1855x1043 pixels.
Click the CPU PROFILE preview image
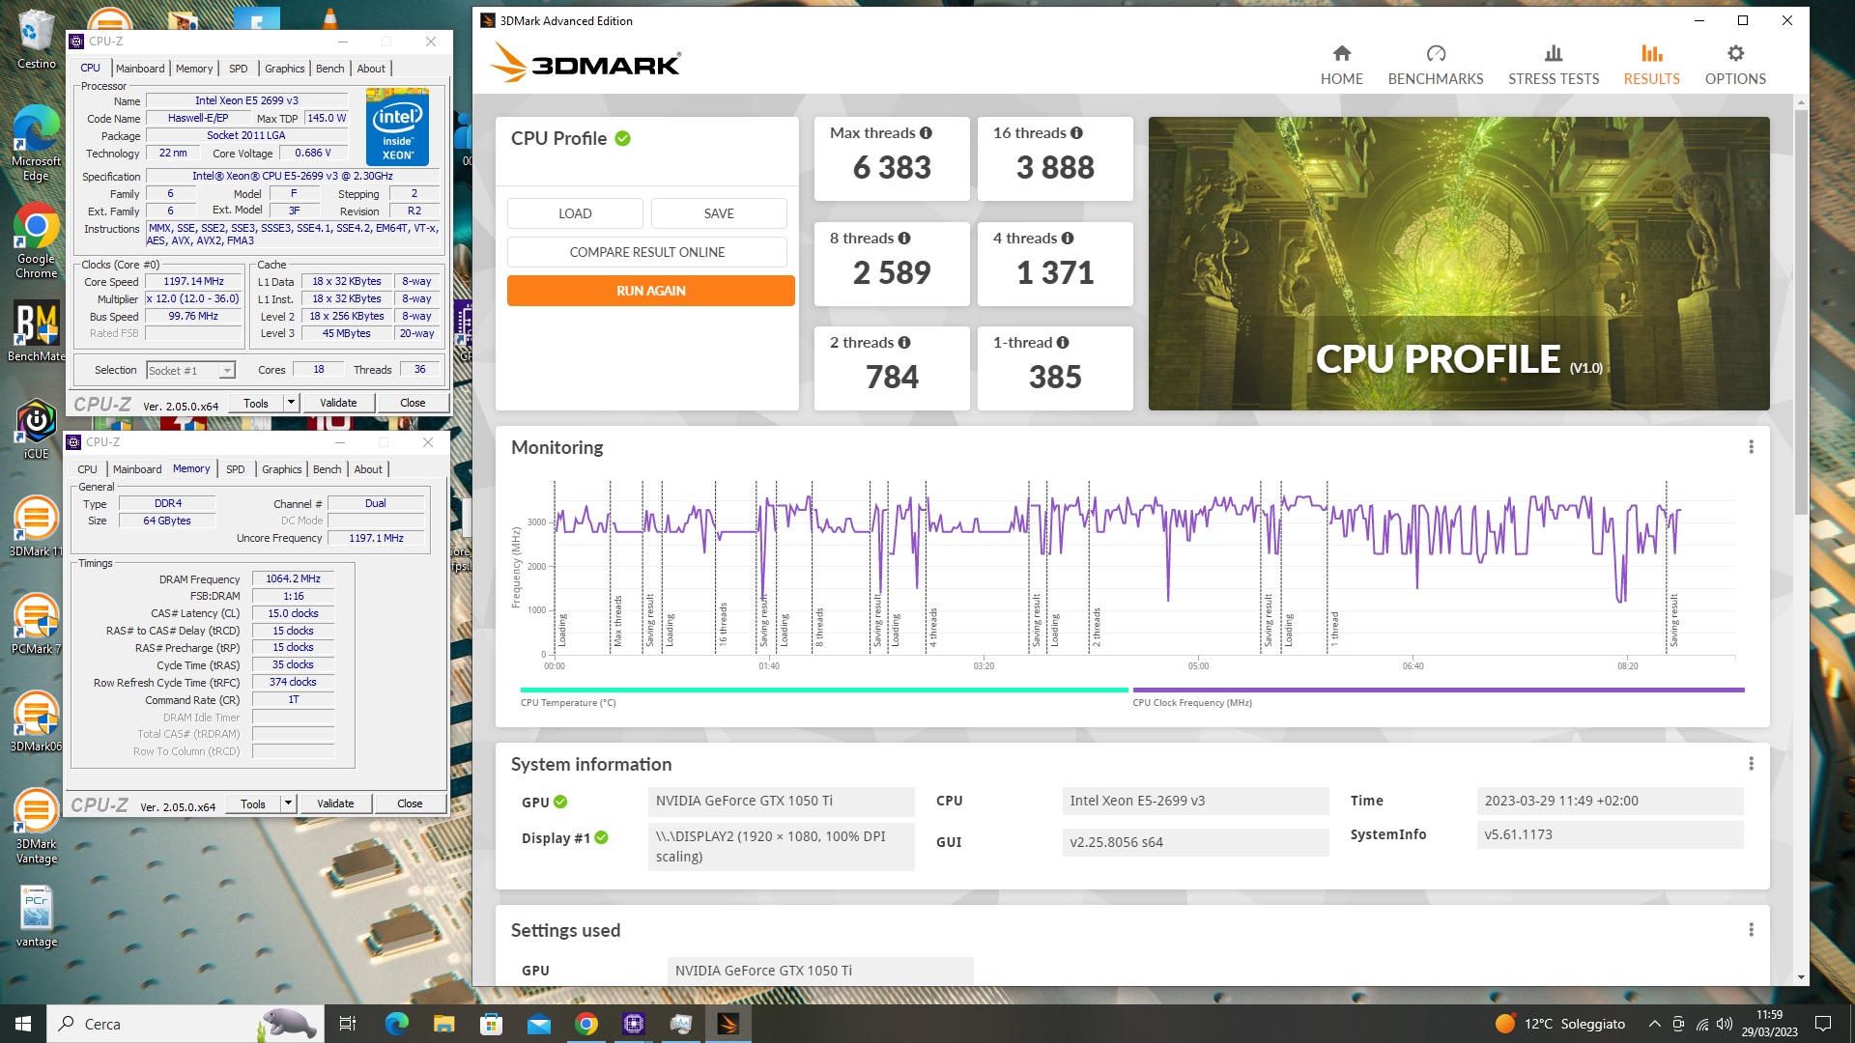pos(1459,264)
